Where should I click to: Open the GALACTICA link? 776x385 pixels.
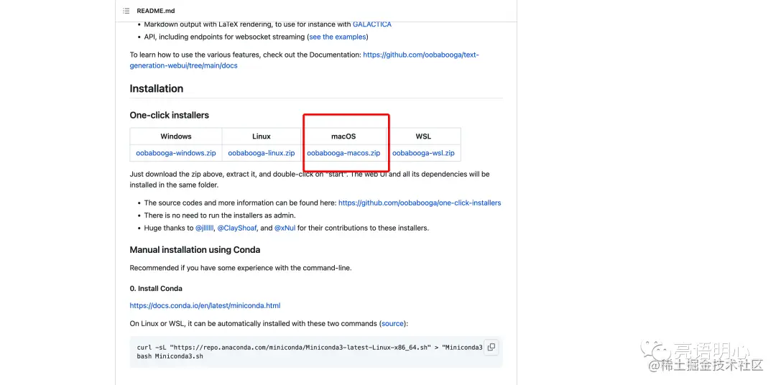point(371,24)
